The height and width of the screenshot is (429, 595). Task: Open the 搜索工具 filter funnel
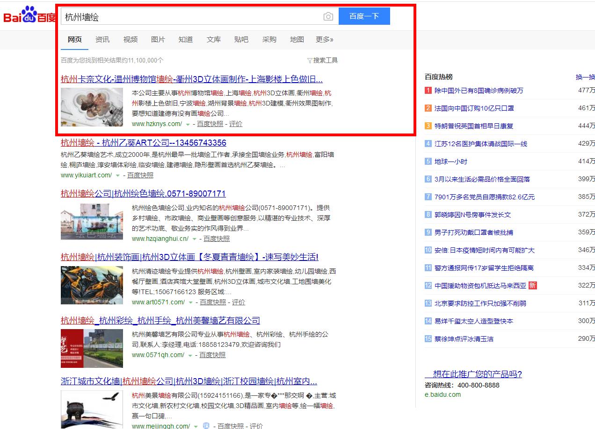(x=322, y=60)
